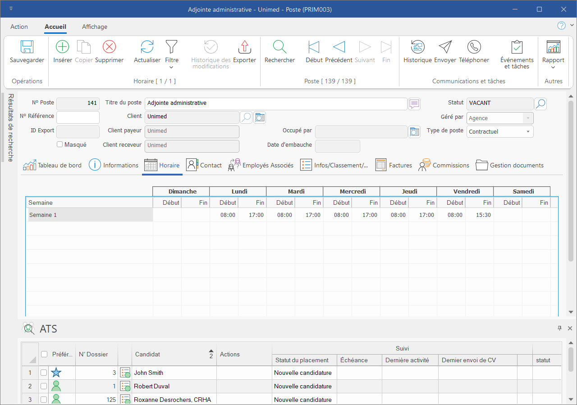Click the Téléphoner phone icon

coord(474,47)
